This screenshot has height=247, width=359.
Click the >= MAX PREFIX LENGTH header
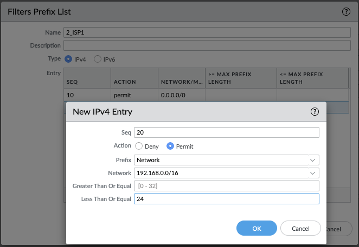[240, 77]
